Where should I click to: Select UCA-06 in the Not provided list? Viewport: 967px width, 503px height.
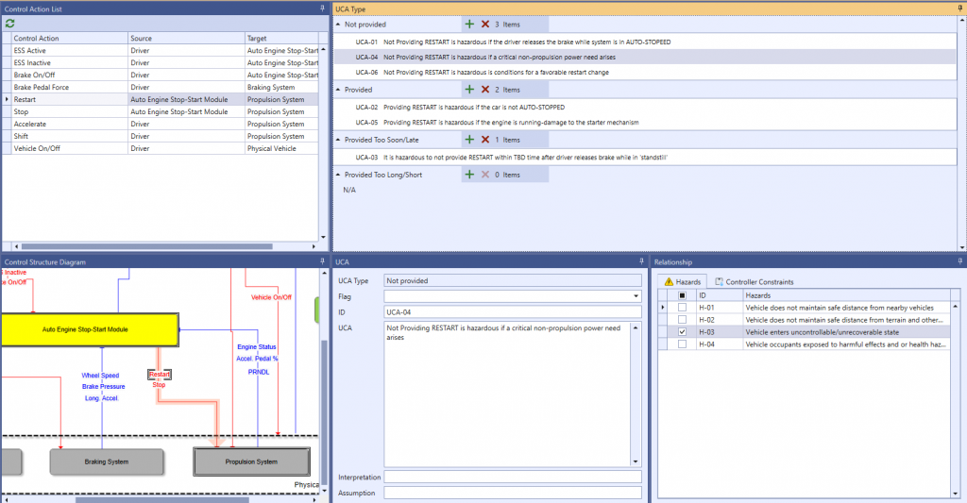tap(646, 72)
